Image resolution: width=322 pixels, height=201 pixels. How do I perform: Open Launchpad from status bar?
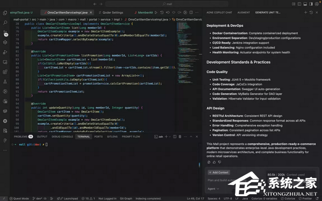[68, 198]
